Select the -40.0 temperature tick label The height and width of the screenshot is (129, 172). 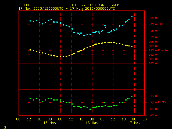(153, 37)
